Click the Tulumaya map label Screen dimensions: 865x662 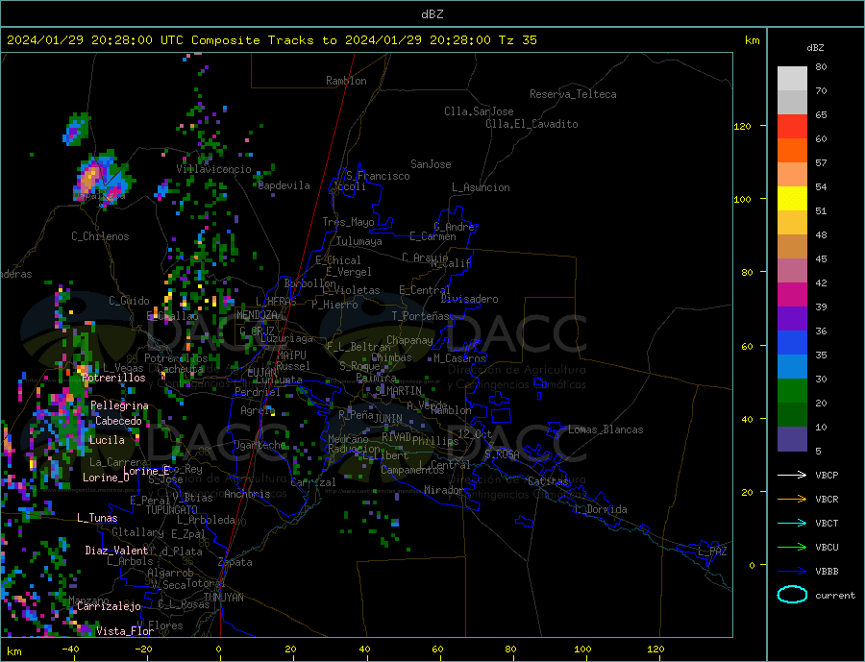coord(359,241)
